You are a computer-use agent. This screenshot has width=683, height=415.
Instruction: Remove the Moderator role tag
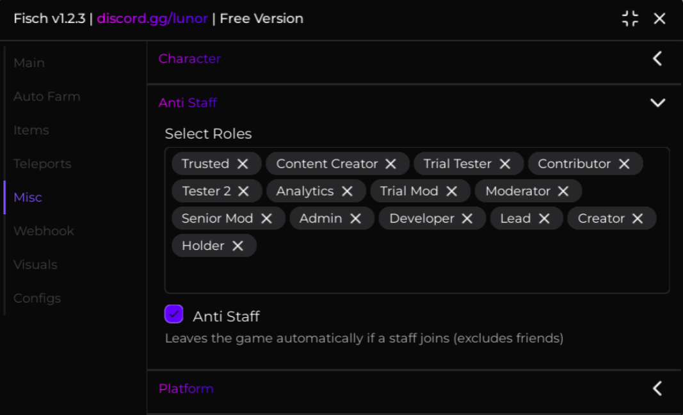coord(563,191)
